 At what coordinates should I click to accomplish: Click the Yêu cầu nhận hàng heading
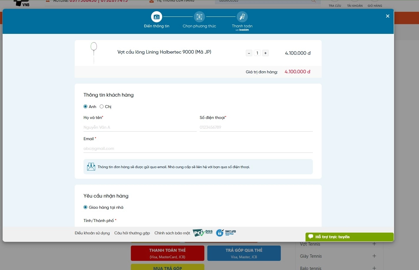[106, 196]
